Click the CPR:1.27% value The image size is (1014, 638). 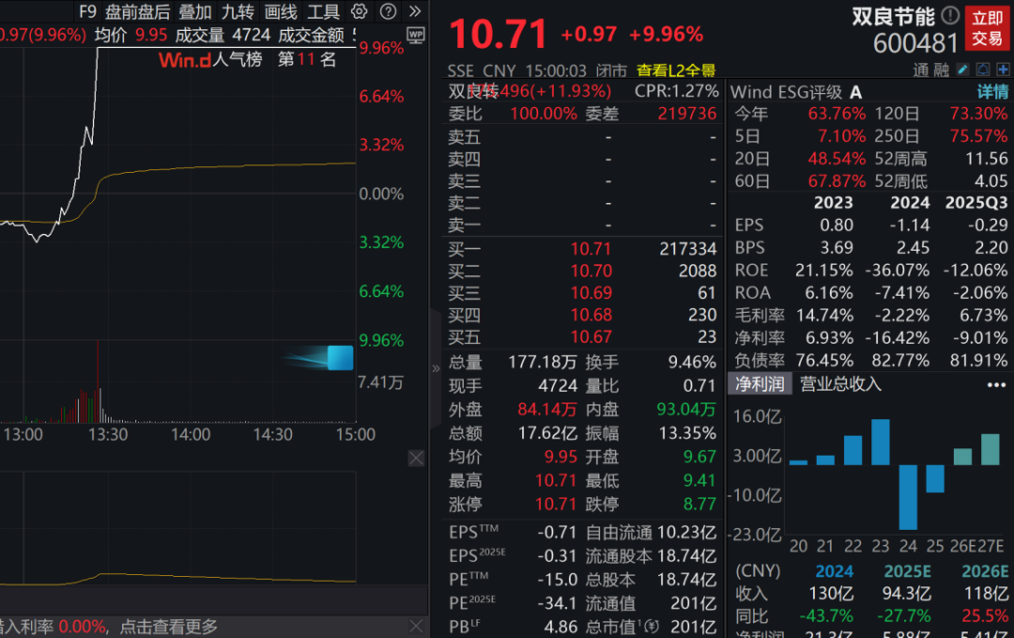(x=676, y=91)
